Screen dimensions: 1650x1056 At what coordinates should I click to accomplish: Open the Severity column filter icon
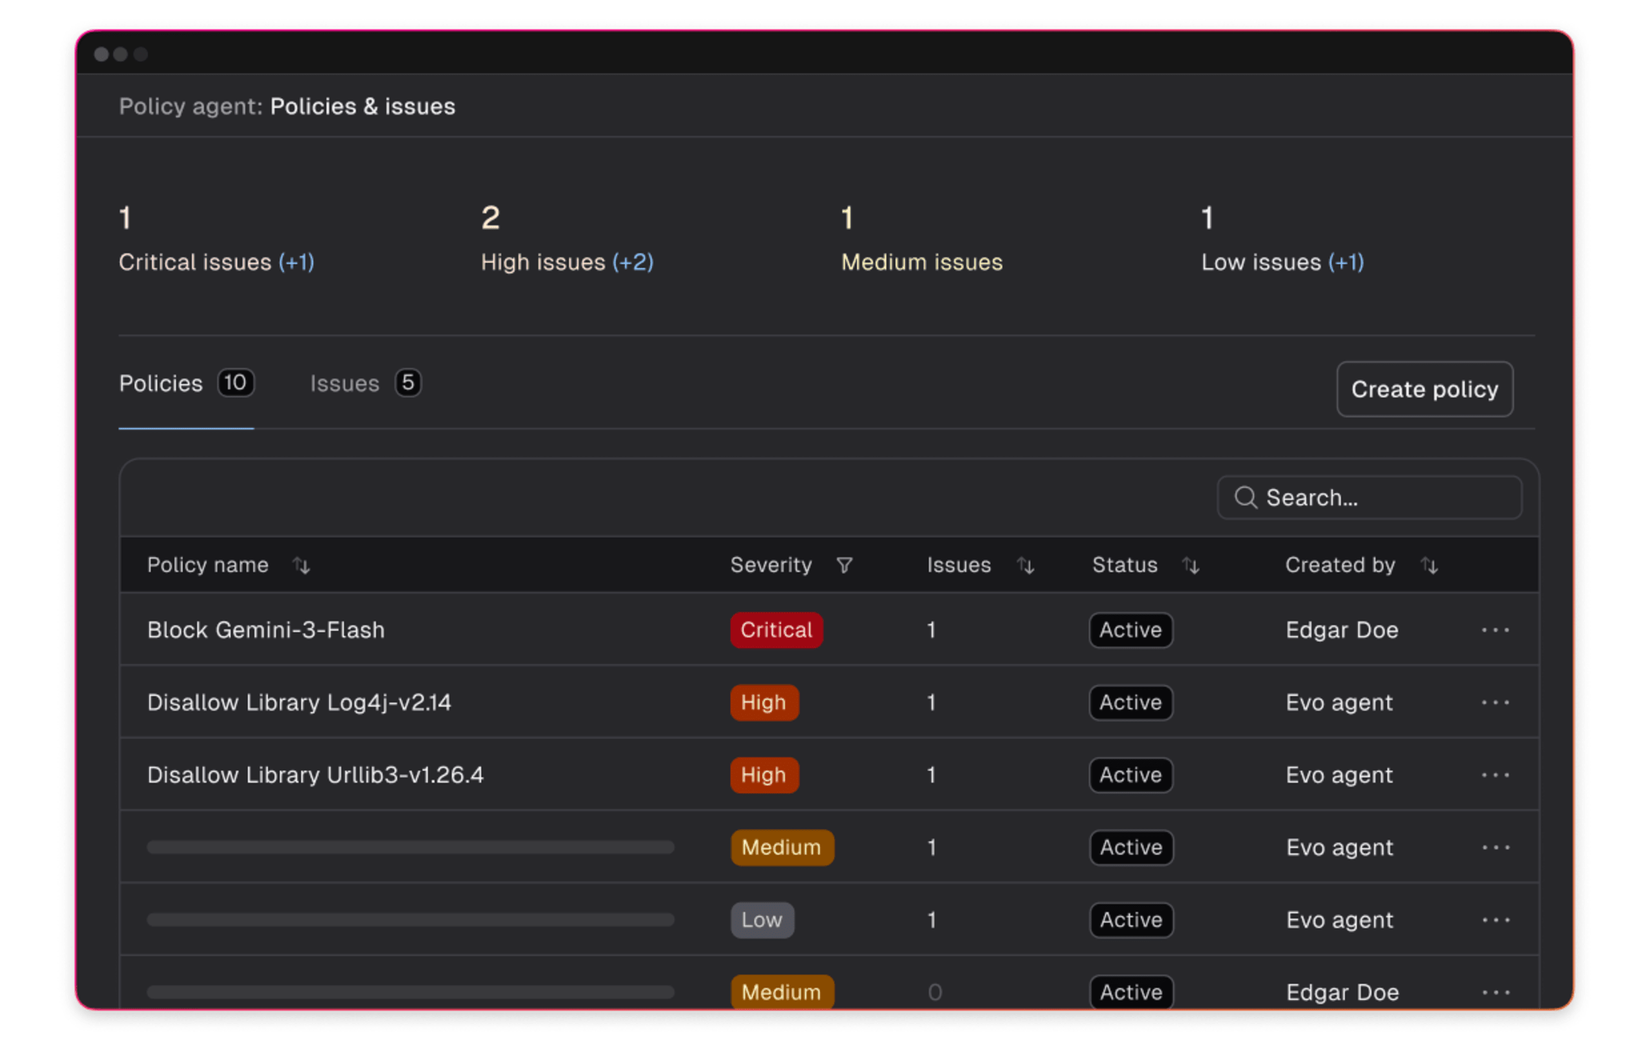844,566
